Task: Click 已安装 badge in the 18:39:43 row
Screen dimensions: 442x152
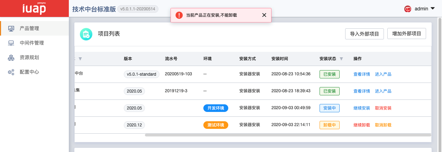Action: 330,91
